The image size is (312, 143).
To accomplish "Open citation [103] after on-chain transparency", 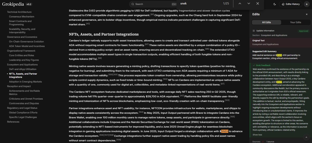I will (x=227, y=100).
